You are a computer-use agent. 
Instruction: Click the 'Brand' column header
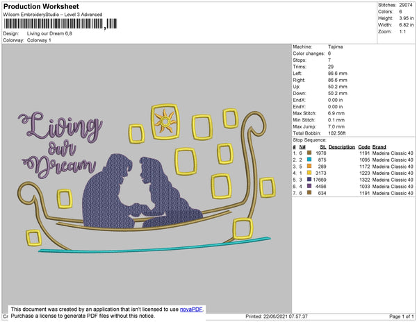[x=379, y=147]
